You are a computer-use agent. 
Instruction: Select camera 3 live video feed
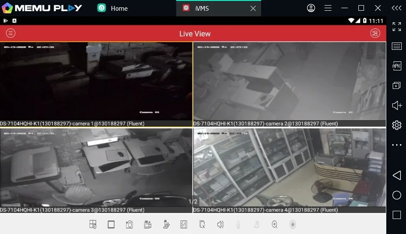pos(96,167)
